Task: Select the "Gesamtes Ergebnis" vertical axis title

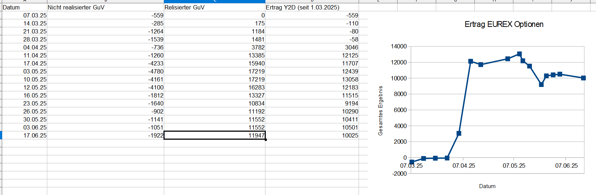Action: coord(380,111)
